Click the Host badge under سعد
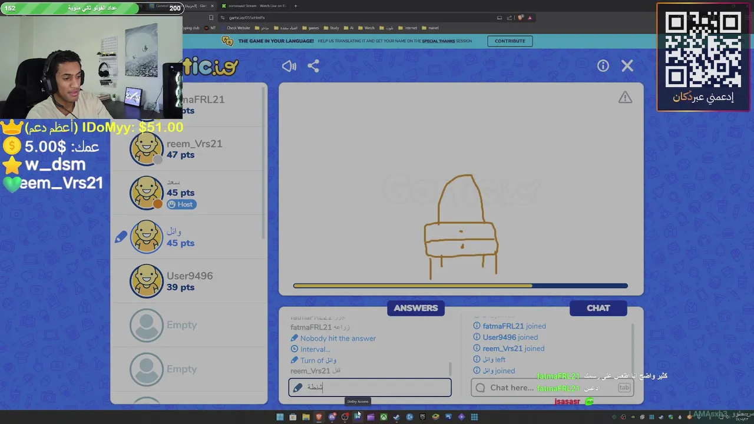The height and width of the screenshot is (424, 754). tap(180, 204)
